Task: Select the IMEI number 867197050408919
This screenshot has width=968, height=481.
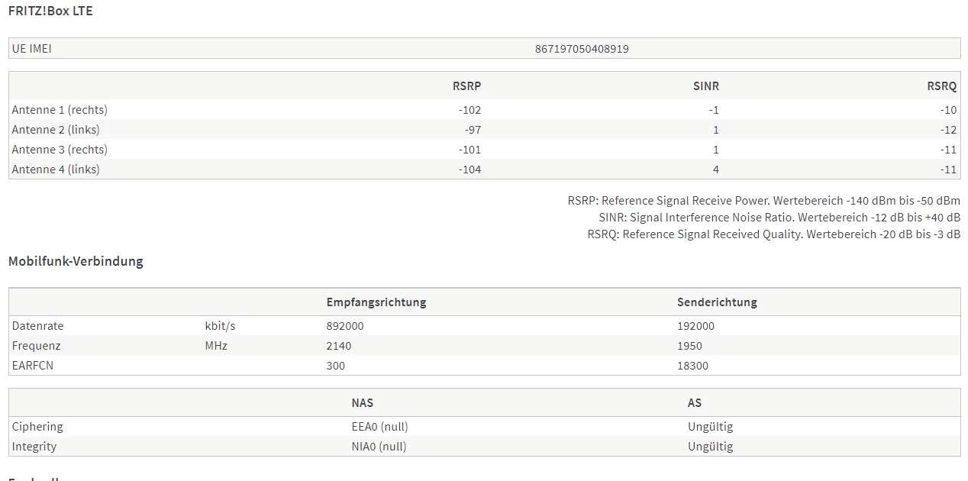Action: tap(582, 49)
